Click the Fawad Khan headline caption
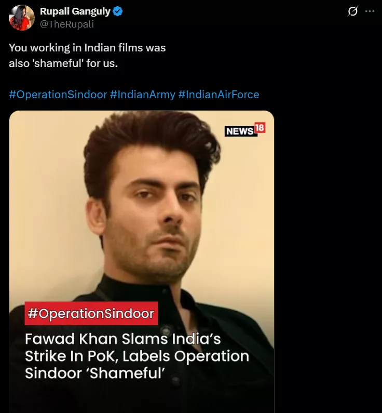 [x=137, y=356]
